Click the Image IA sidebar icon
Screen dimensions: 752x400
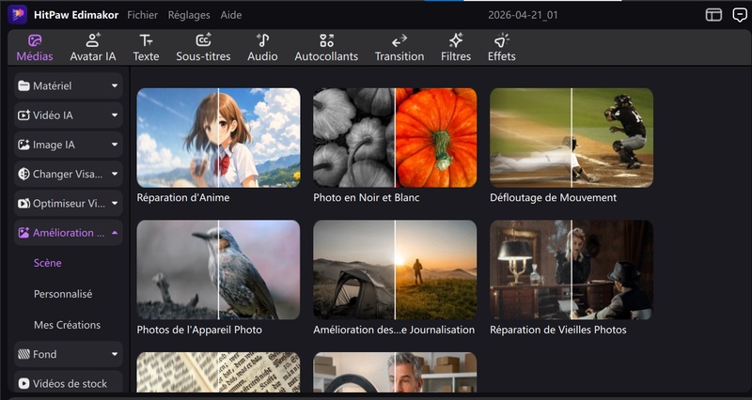coord(23,145)
